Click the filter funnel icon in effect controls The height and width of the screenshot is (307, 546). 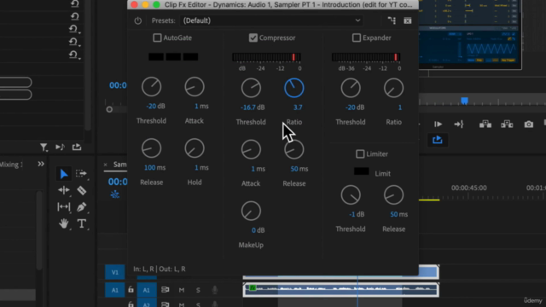point(44,148)
